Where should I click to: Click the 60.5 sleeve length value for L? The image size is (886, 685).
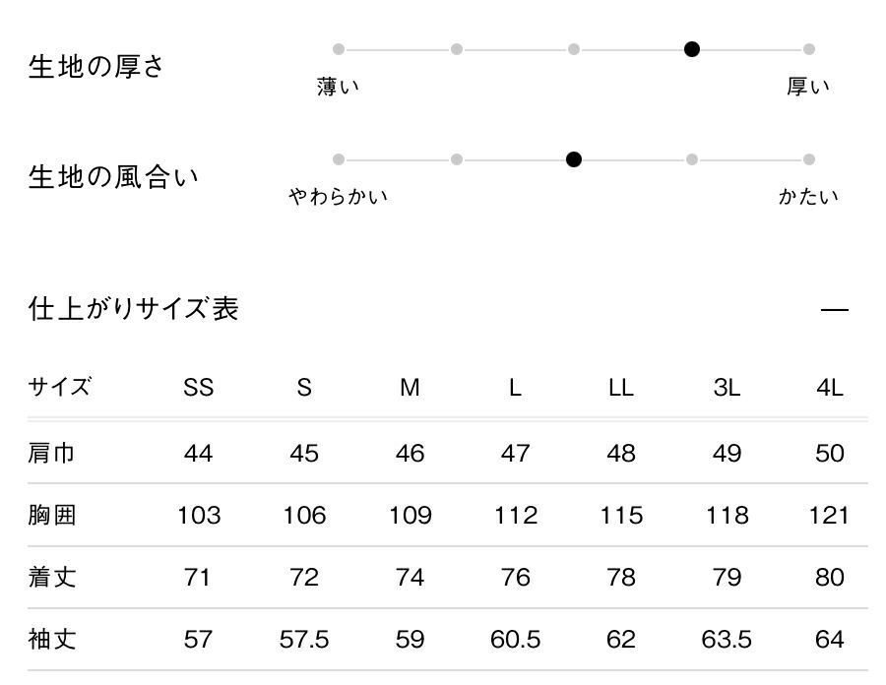[x=515, y=640]
